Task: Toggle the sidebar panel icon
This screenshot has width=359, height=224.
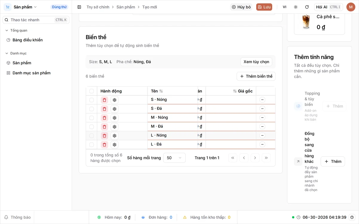Action: (79, 7)
